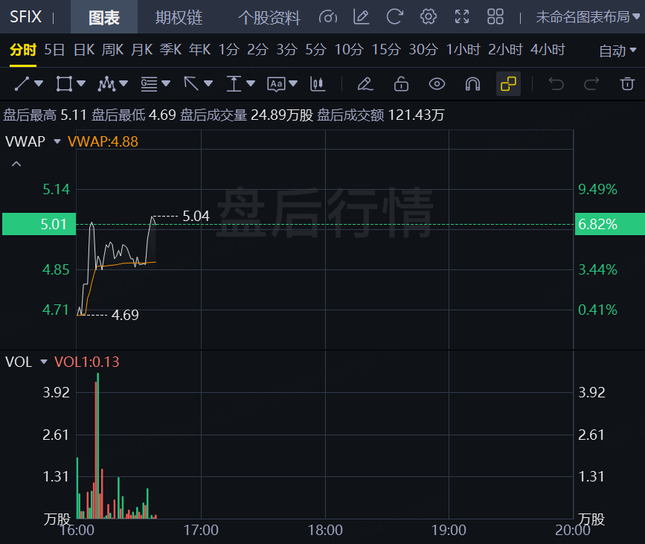
Task: Click the green 5.01 price label
Action: [39, 224]
